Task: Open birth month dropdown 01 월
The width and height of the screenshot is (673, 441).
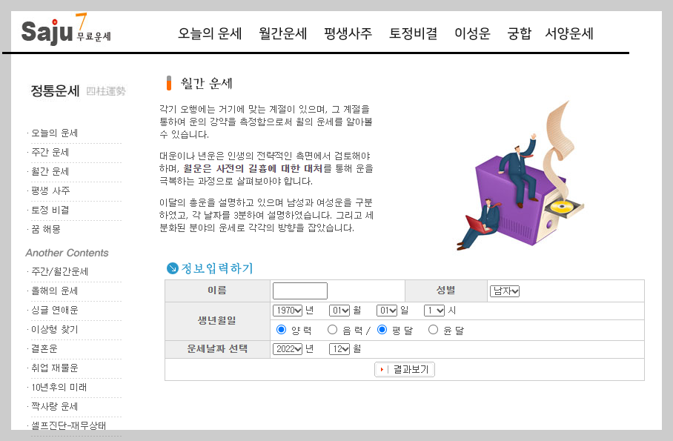Action: [x=339, y=311]
